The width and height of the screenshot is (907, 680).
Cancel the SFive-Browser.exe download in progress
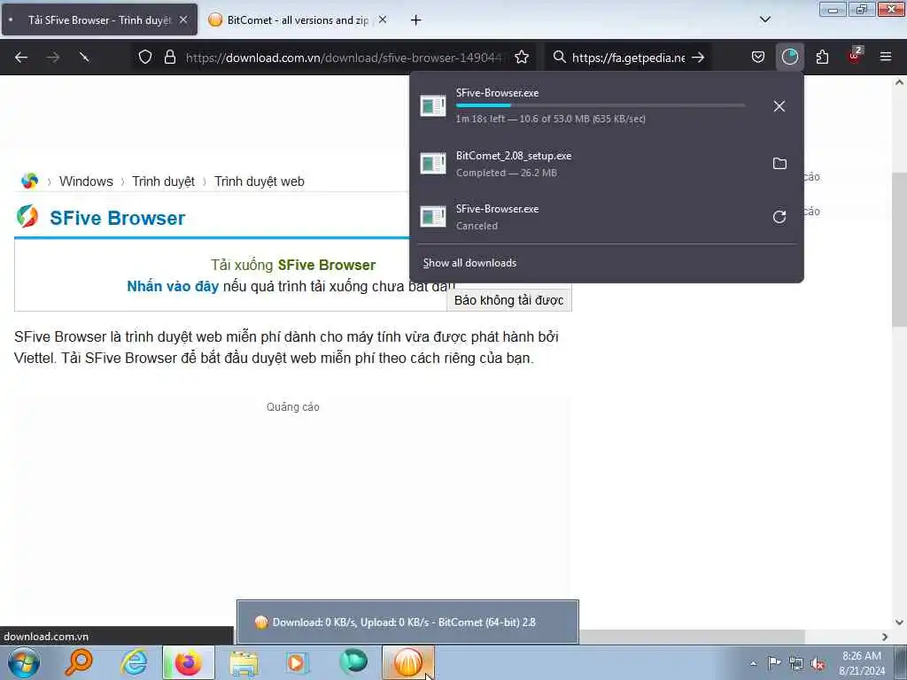[779, 106]
